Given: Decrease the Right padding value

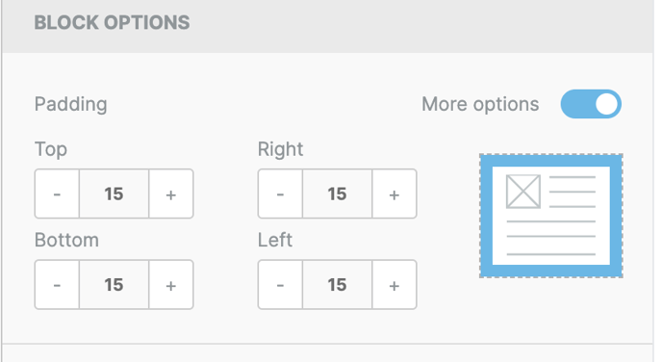Looking at the screenshot, I should pyautogui.click(x=280, y=194).
